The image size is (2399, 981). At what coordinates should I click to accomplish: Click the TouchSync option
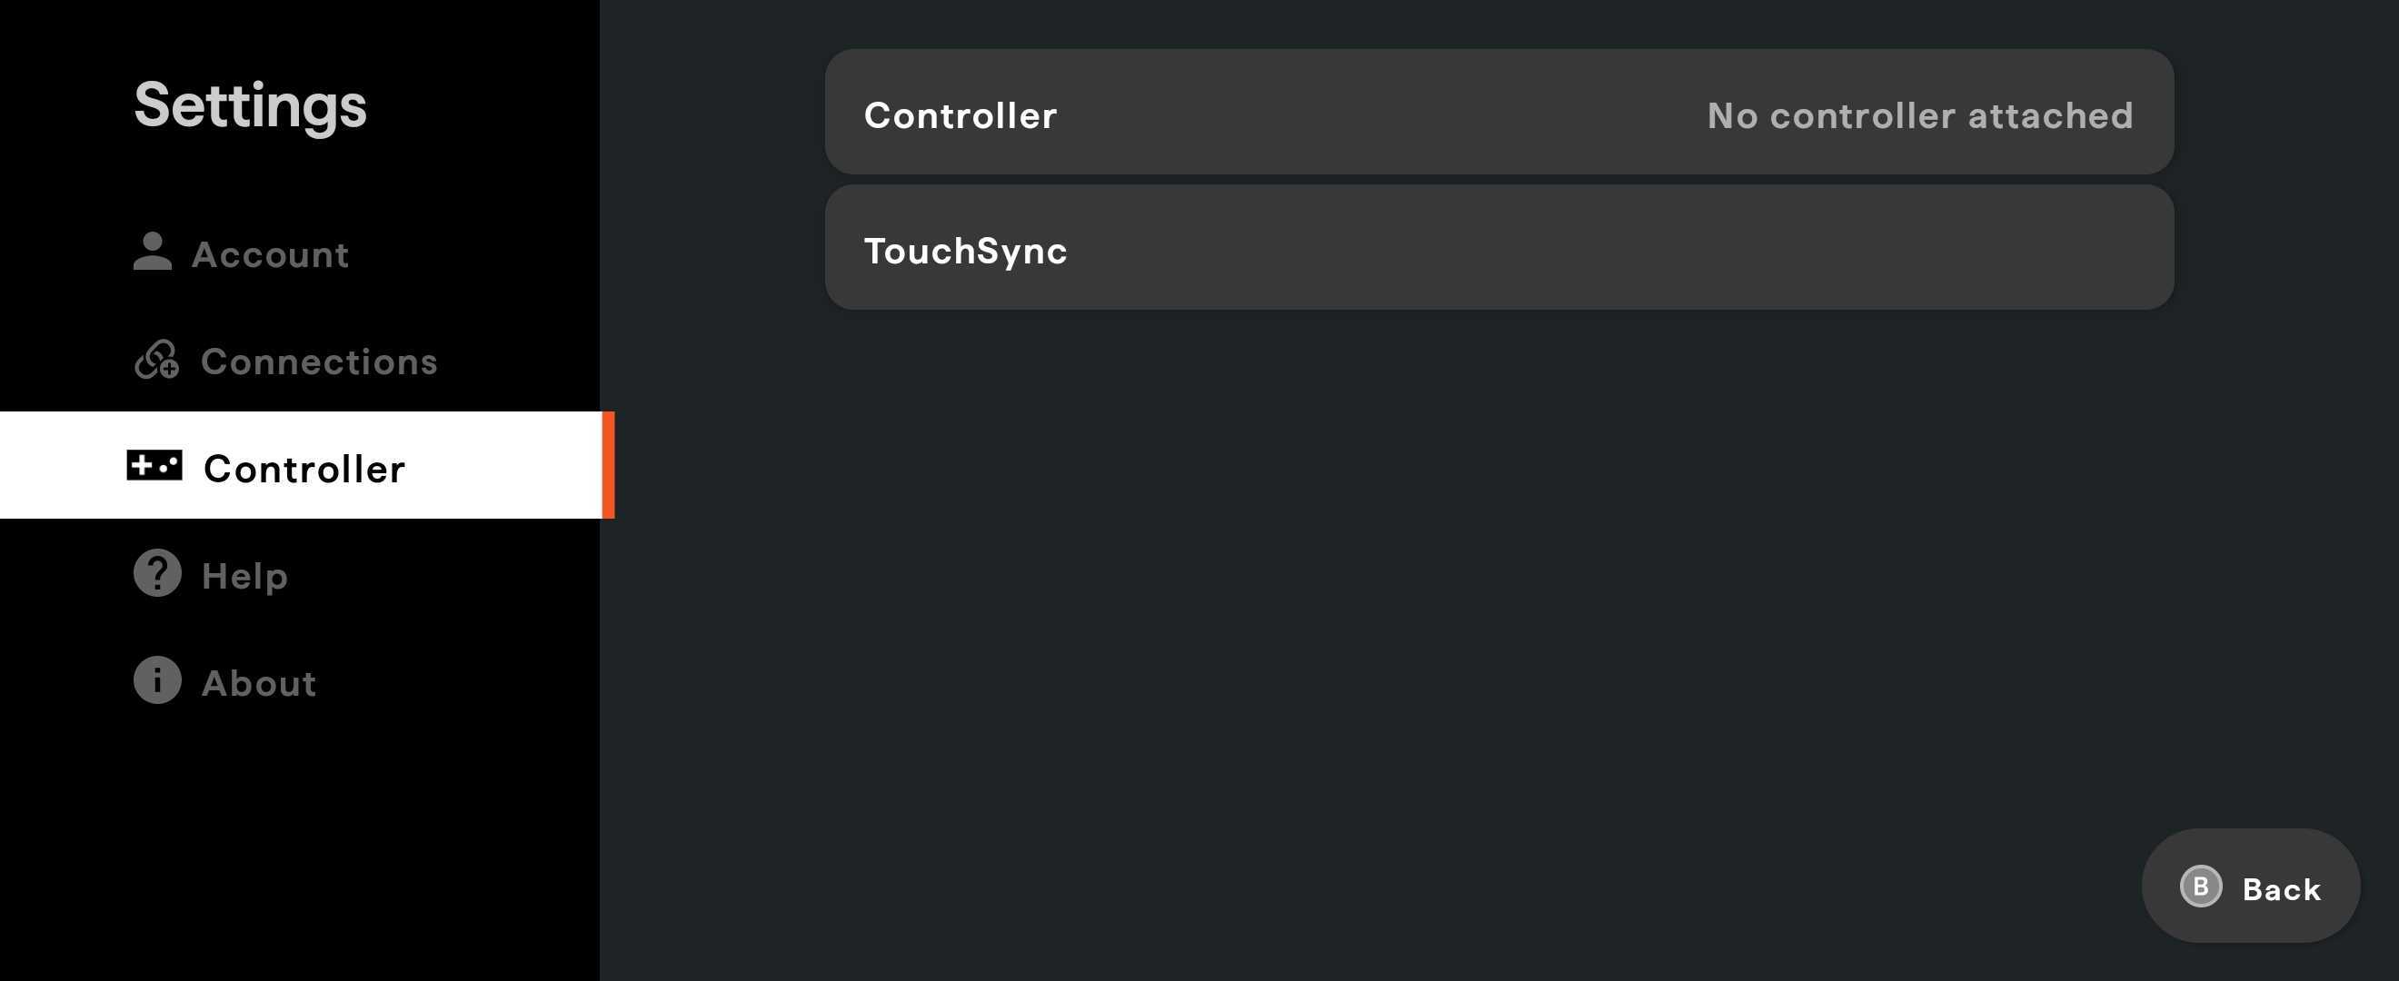[966, 250]
